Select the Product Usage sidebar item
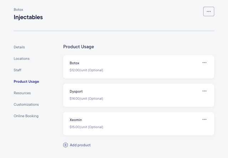This screenshot has height=158, width=228. [x=26, y=82]
